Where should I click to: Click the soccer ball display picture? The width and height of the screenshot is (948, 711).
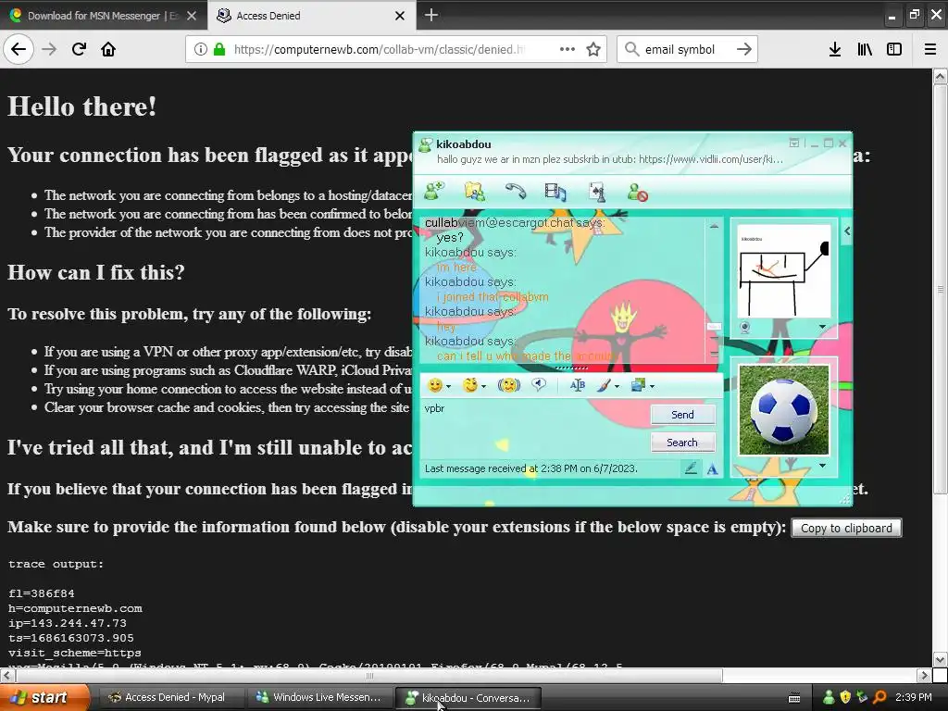783,409
